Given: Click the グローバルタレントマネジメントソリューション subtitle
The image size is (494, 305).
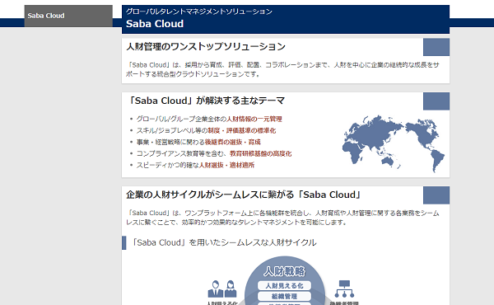Looking at the screenshot, I should 199,12.
